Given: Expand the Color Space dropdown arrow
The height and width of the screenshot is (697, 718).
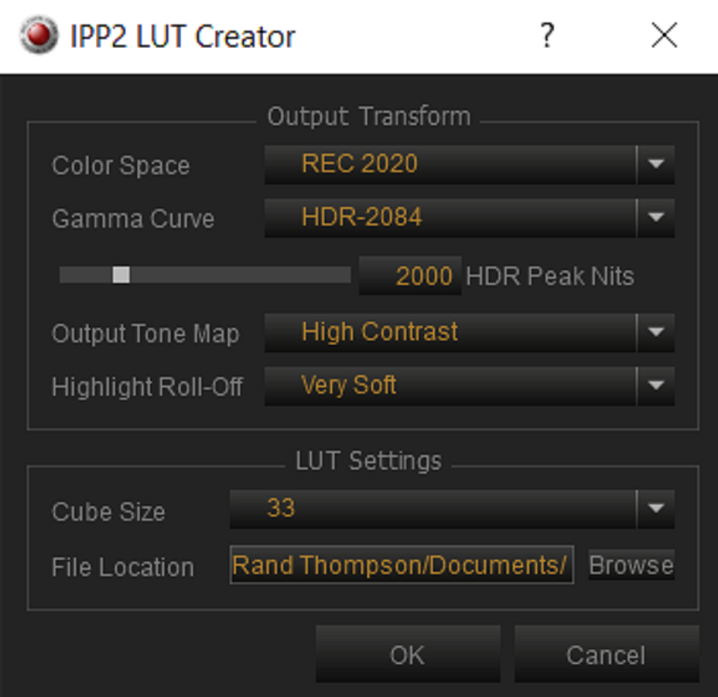Looking at the screenshot, I should click(x=656, y=165).
